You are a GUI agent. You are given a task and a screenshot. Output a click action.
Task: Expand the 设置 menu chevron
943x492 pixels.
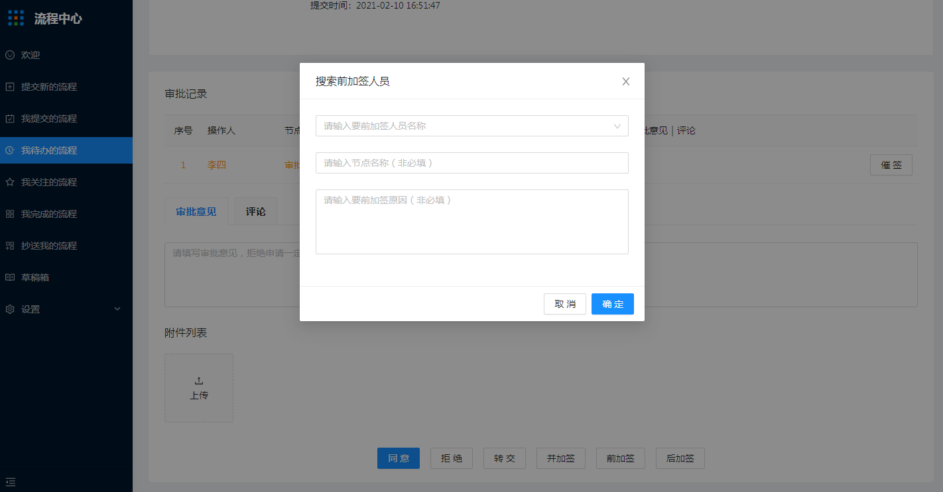[117, 309]
